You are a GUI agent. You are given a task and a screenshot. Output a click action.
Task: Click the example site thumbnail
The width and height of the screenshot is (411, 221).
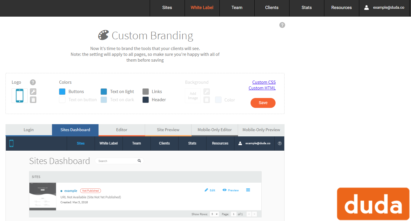pyautogui.click(x=43, y=196)
